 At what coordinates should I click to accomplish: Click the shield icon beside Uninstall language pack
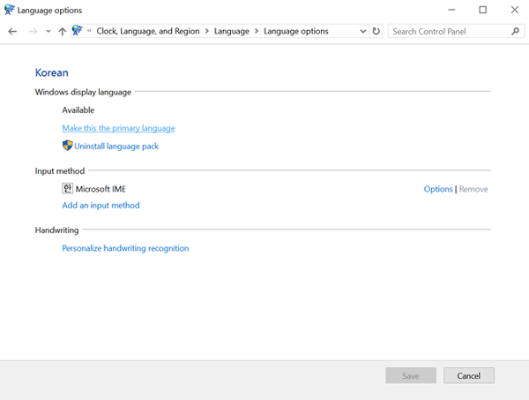[x=67, y=146]
